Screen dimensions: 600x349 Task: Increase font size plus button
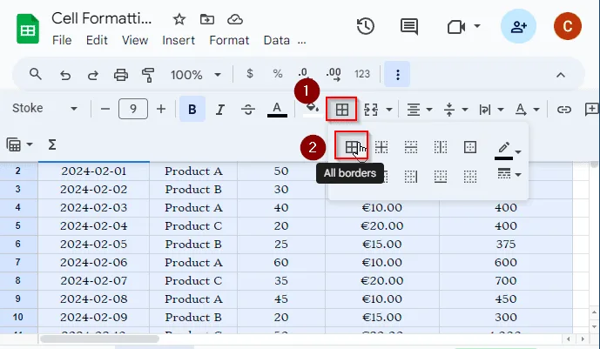(x=161, y=110)
